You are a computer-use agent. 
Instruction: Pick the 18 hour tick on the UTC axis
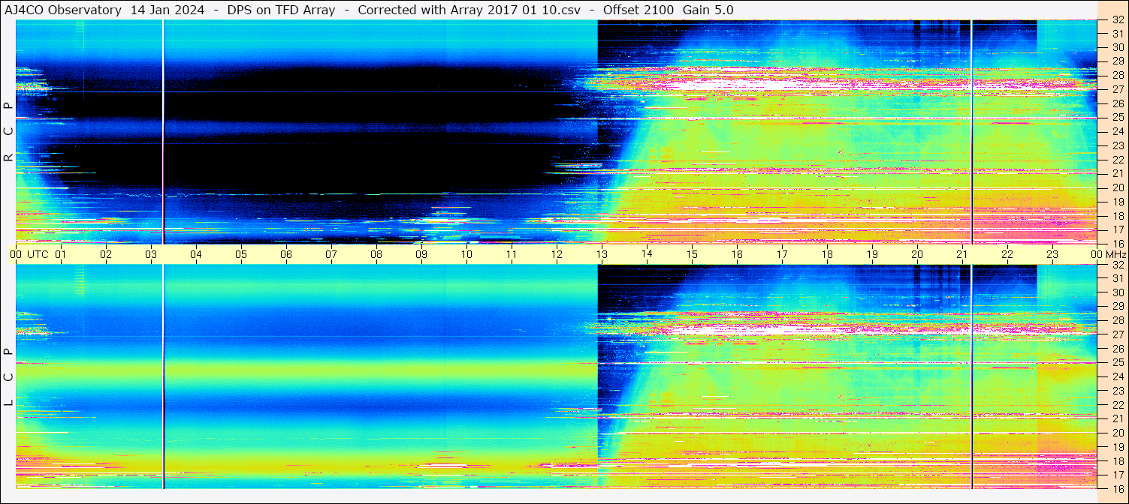click(x=827, y=254)
